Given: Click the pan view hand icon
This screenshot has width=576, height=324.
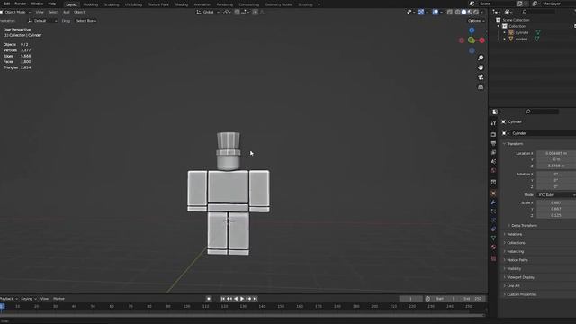Looking at the screenshot, I should (481, 67).
